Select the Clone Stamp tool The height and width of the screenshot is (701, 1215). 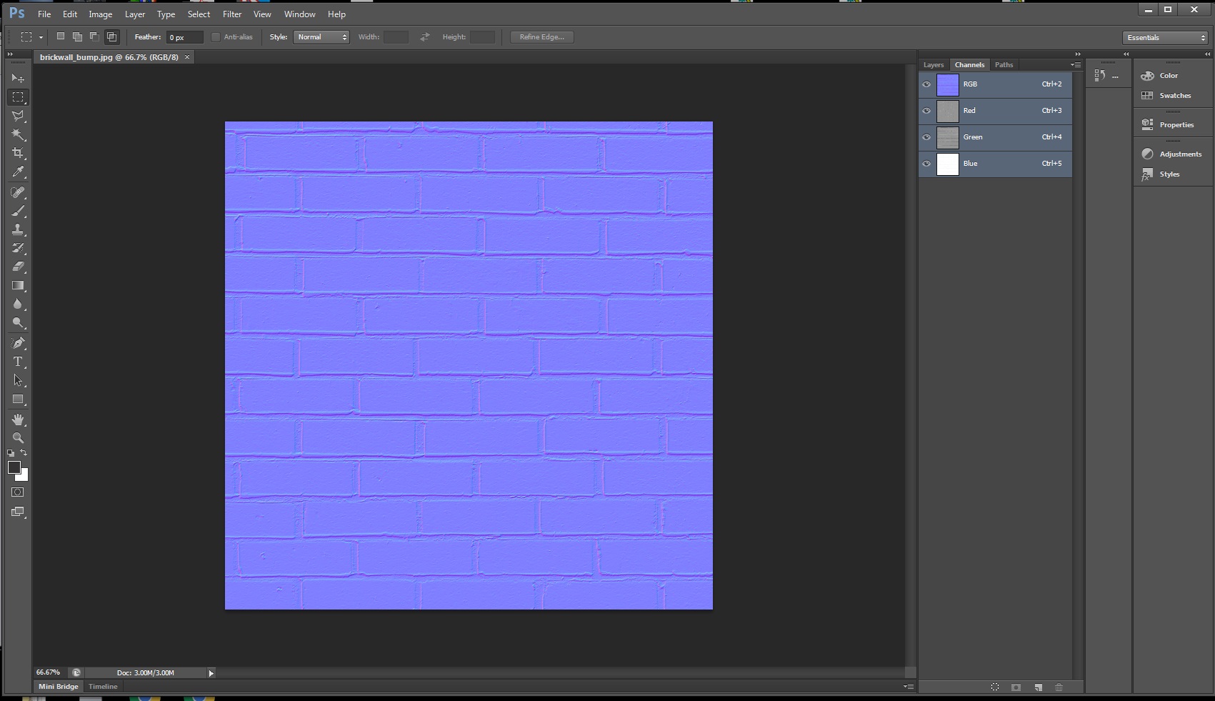click(18, 229)
